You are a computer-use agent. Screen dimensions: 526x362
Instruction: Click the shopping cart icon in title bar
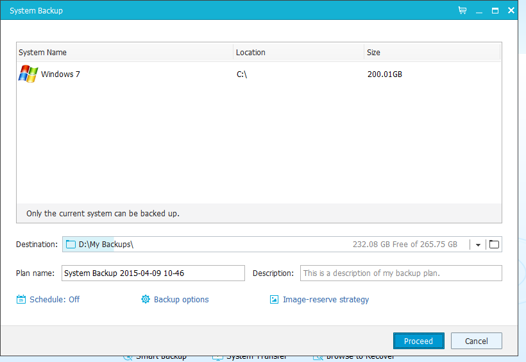click(x=462, y=11)
